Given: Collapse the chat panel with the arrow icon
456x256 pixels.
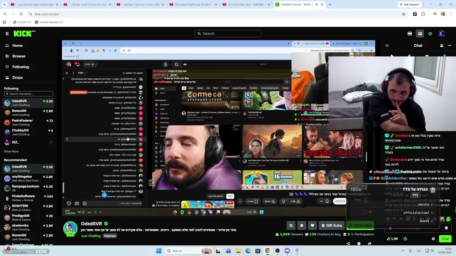Looking at the screenshot, I should pos(387,46).
